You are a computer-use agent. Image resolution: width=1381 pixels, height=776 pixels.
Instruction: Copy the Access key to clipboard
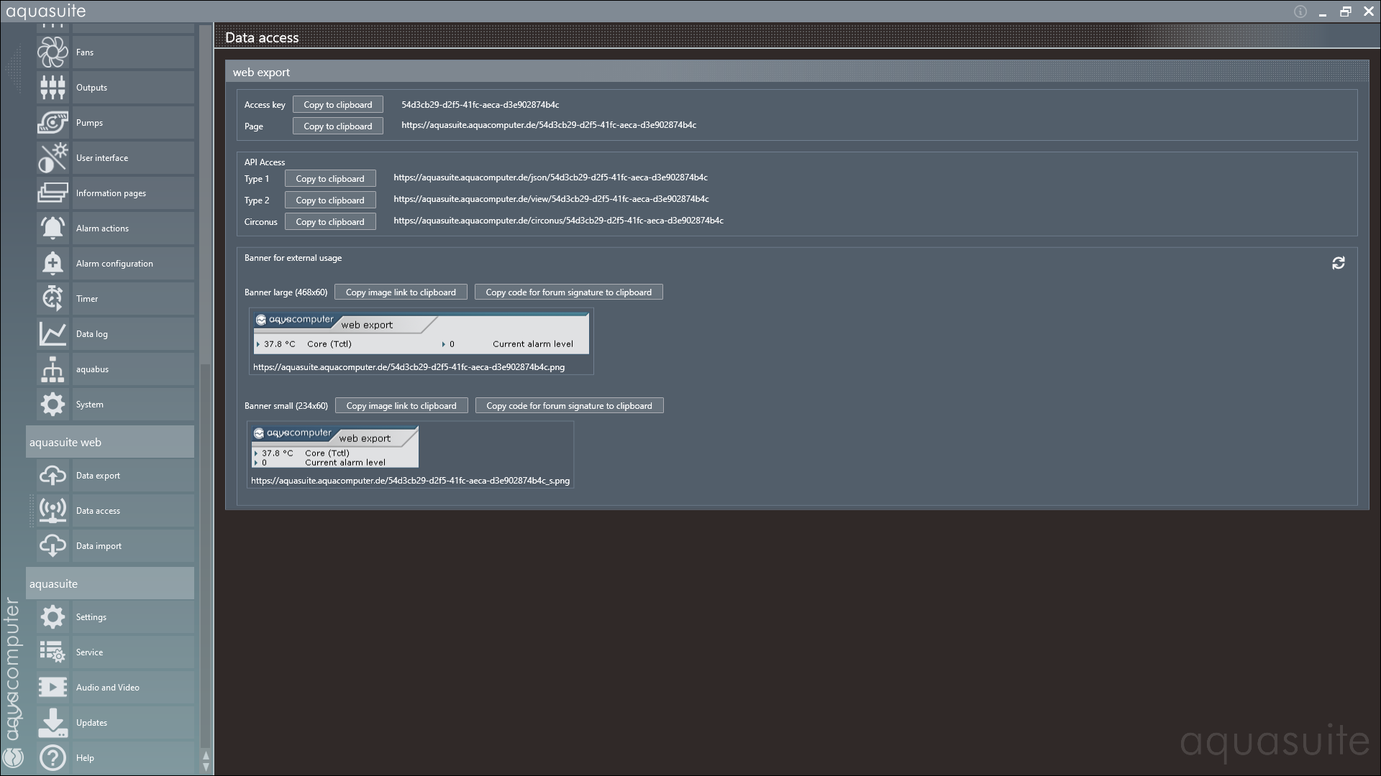click(x=338, y=105)
